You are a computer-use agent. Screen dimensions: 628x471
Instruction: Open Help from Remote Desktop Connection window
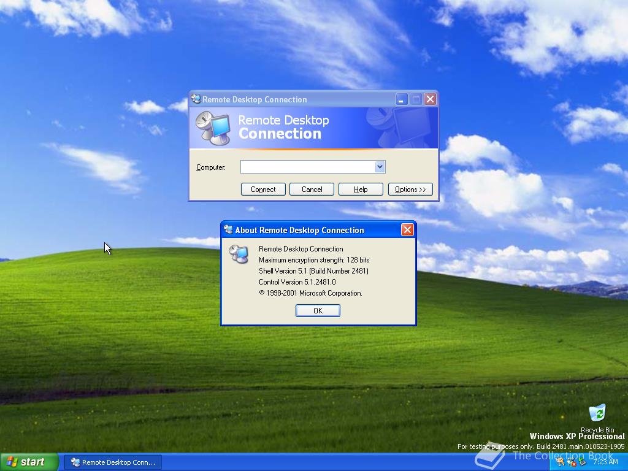(x=361, y=190)
